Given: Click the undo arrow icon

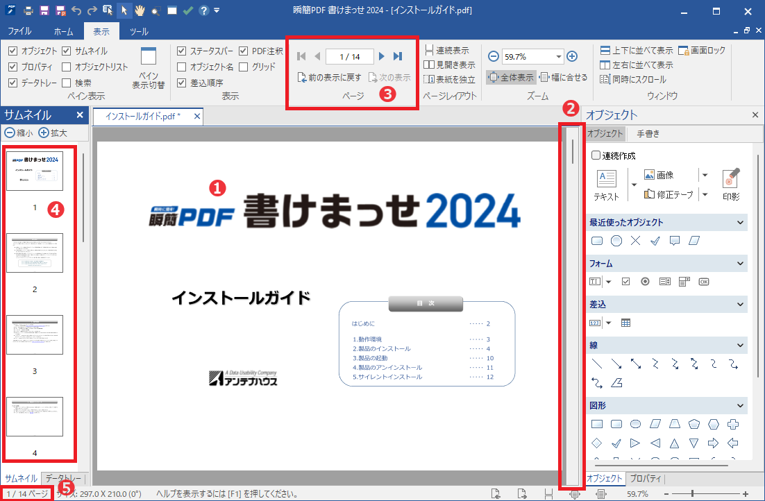Looking at the screenshot, I should coord(76,10).
